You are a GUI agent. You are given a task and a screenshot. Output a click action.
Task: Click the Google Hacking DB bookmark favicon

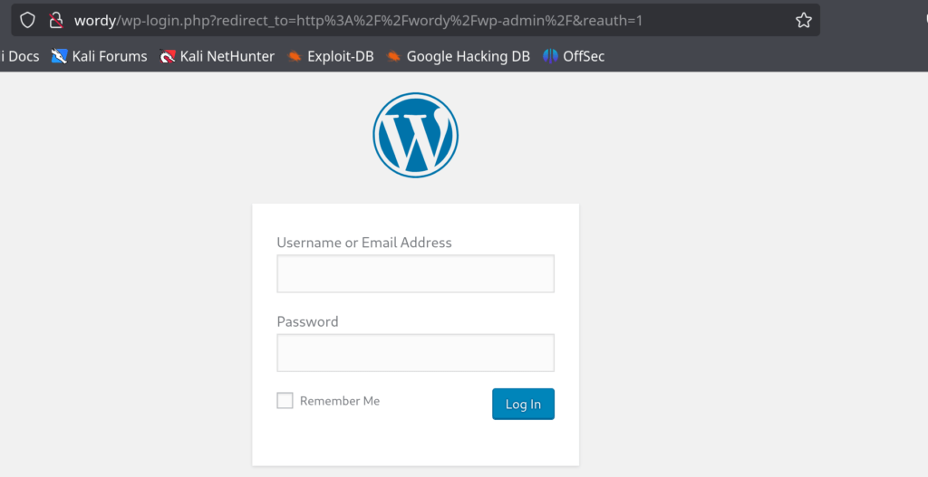(x=393, y=56)
